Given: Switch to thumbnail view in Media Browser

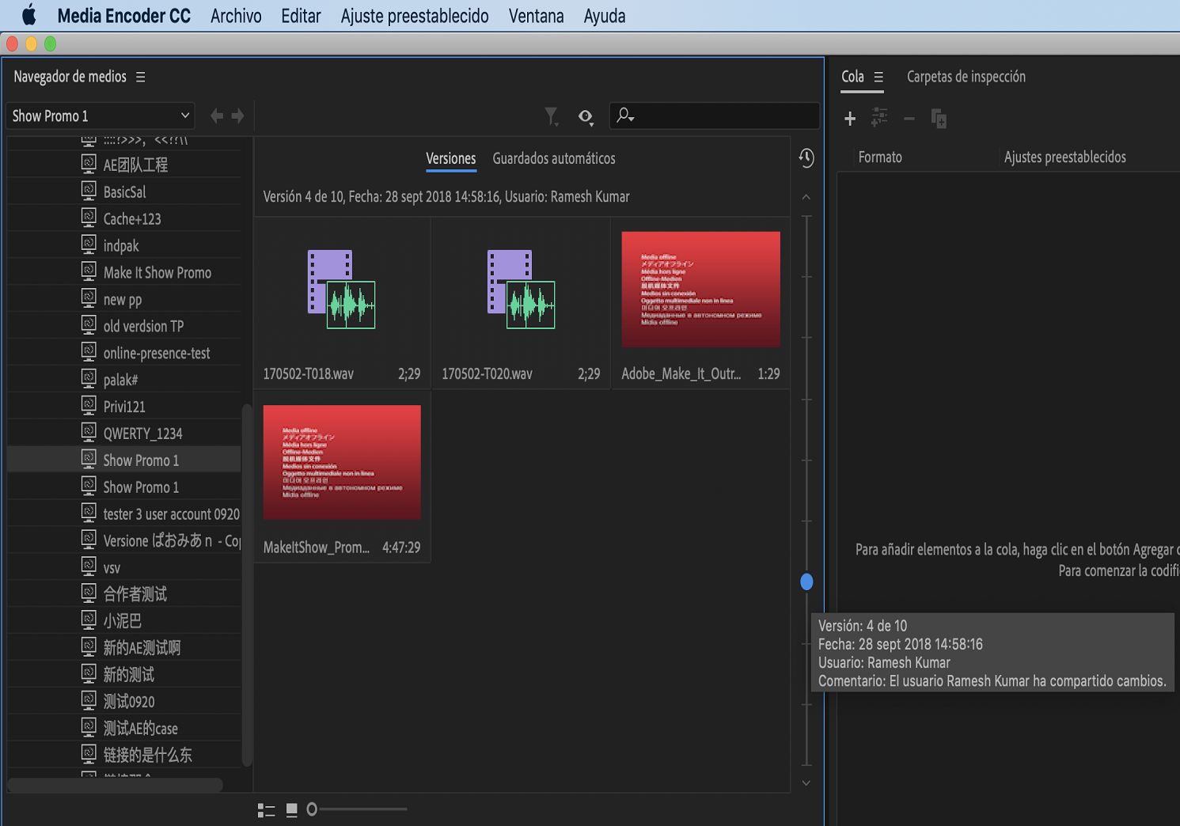Looking at the screenshot, I should tap(291, 809).
